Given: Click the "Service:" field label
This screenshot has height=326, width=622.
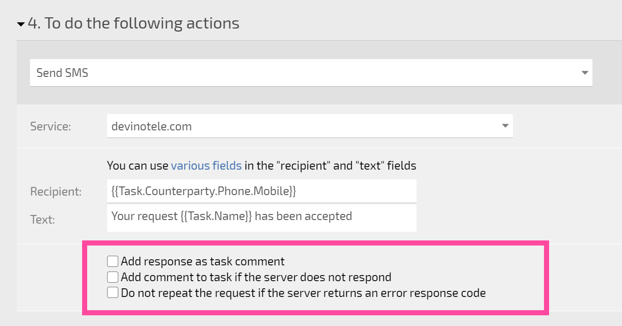Looking at the screenshot, I should [50, 126].
